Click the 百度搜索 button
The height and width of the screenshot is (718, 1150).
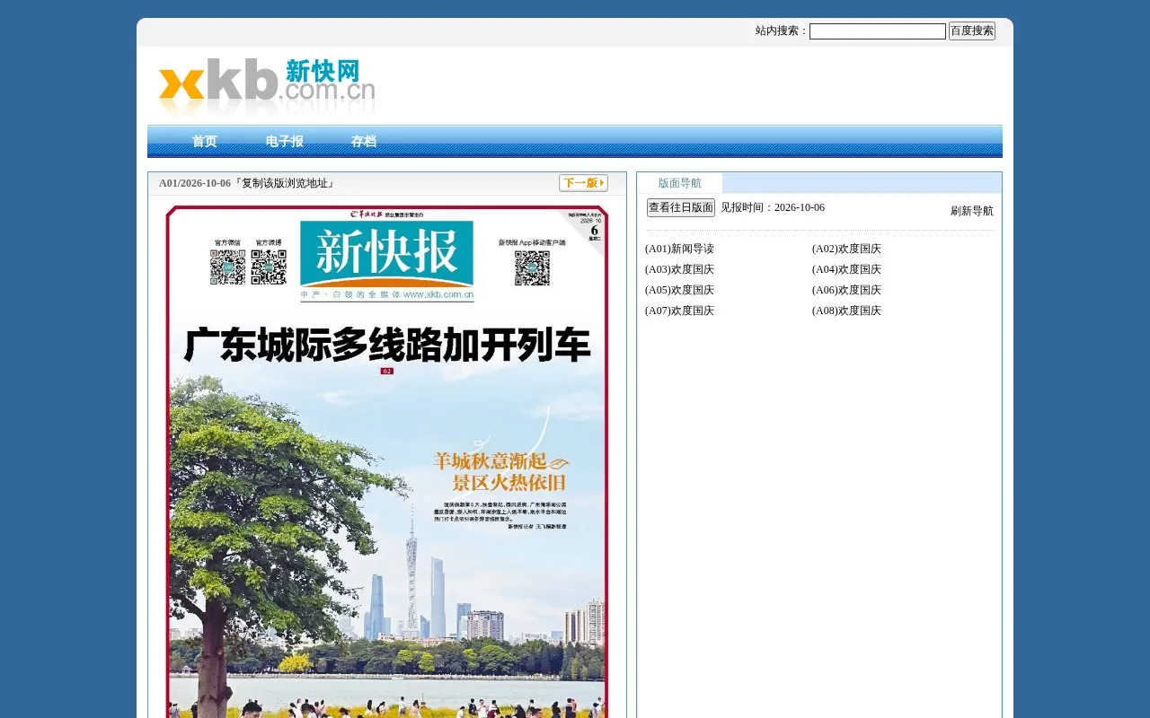(x=972, y=31)
